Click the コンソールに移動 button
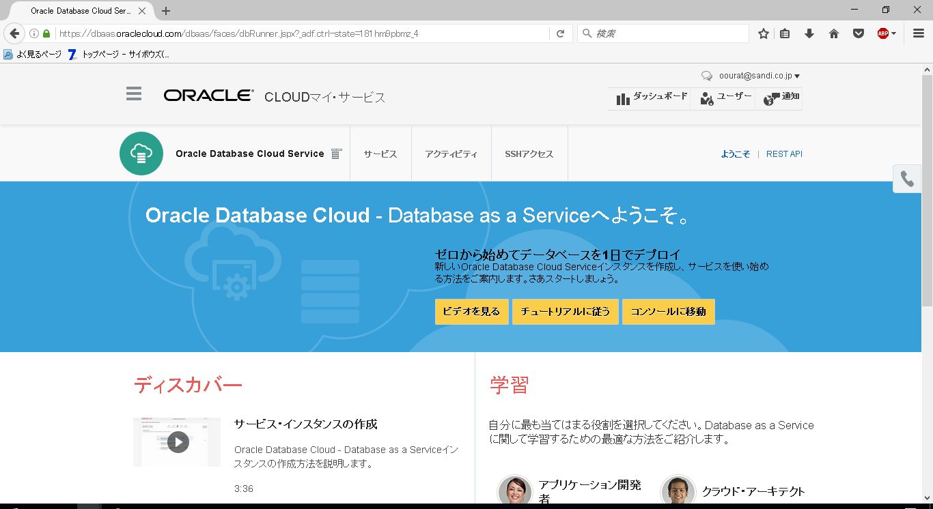 click(669, 312)
